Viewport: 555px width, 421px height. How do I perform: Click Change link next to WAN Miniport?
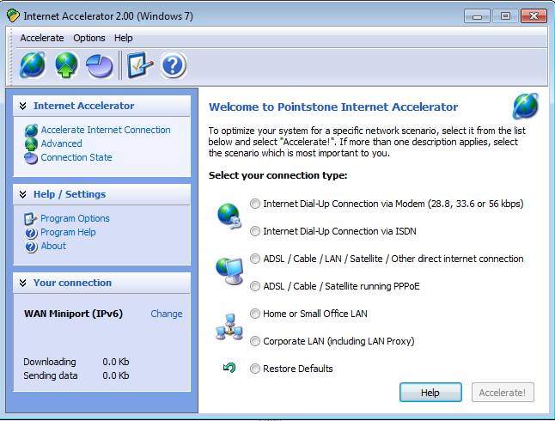pyautogui.click(x=167, y=314)
